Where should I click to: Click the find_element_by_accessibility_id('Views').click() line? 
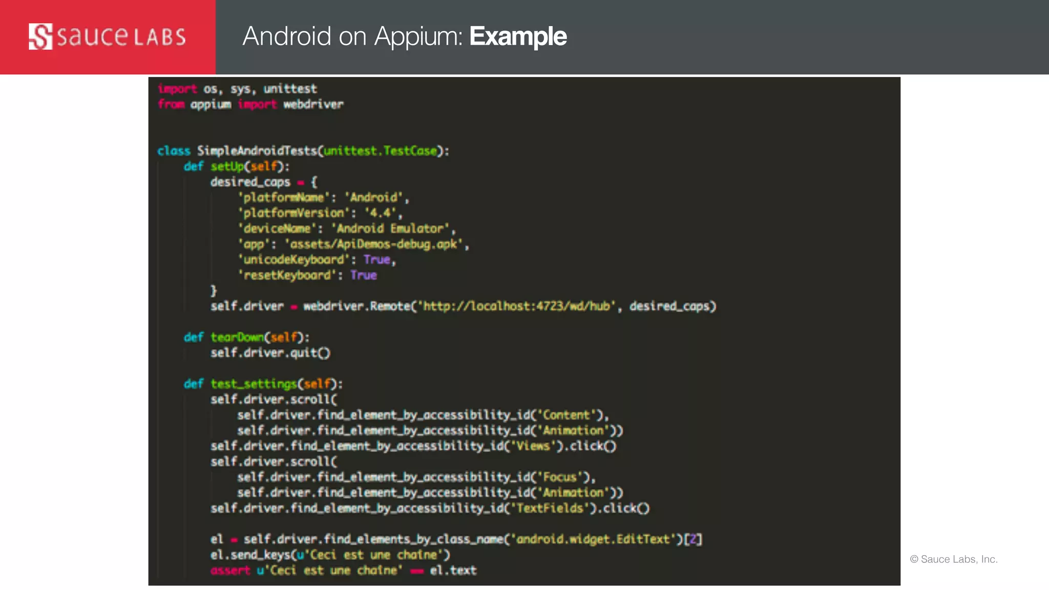413,446
